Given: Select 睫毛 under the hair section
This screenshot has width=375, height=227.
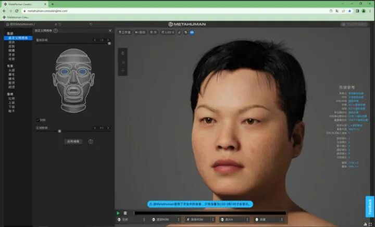Looking at the screenshot, I should [11, 79].
